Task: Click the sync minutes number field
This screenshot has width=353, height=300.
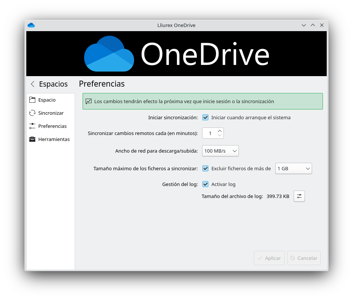Action: click(210, 133)
